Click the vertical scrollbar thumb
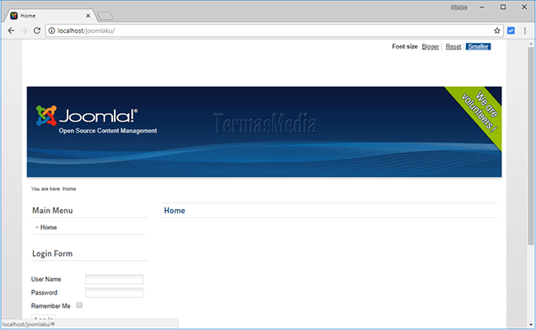536x330 pixels. pos(530,146)
